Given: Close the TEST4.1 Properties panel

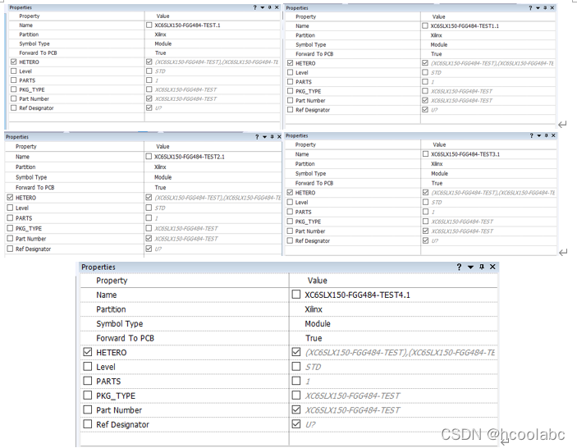Looking at the screenshot, I should pos(492,267).
